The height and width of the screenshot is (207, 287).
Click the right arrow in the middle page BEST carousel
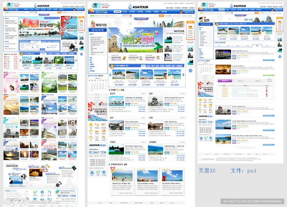(183, 75)
